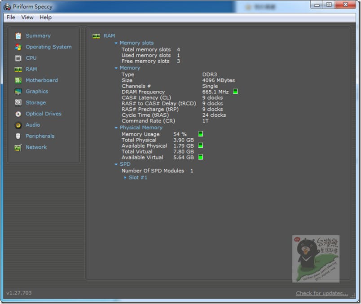Click the RAM stick icon in sidebar
Image resolution: width=361 pixels, height=304 pixels.
click(x=18, y=69)
